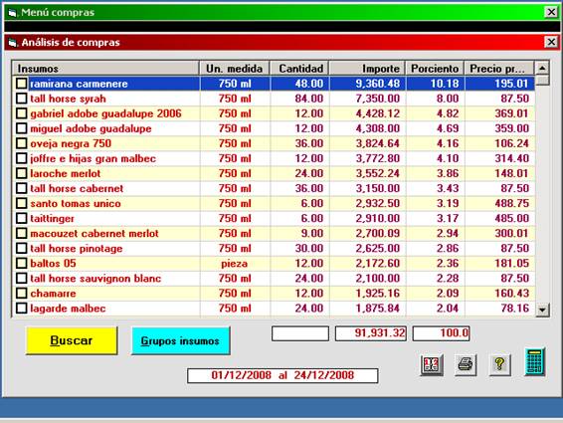Viewport: 563px width, 423px height.
Task: Click Análisis de compras title bar icon
Action: point(13,43)
